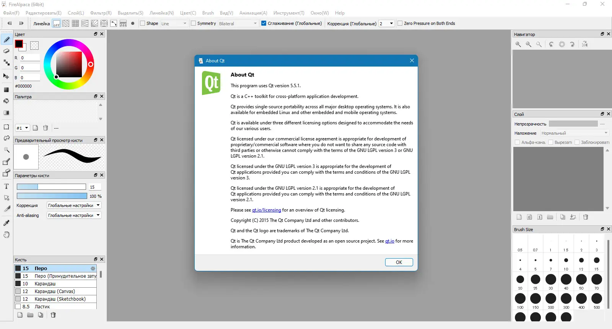Select the Карандаш (Canvas) brush
This screenshot has height=329, width=612.
pos(55,292)
